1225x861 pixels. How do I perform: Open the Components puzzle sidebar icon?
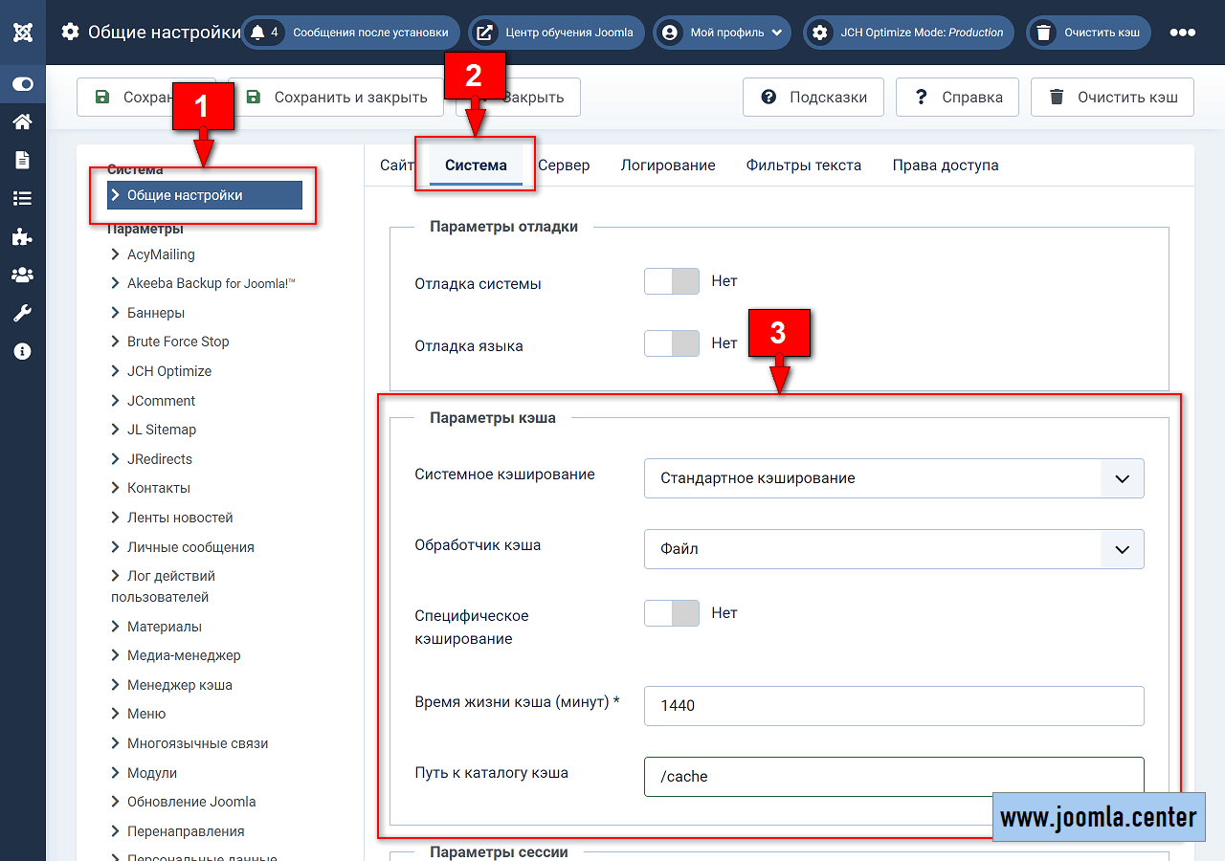(22, 237)
